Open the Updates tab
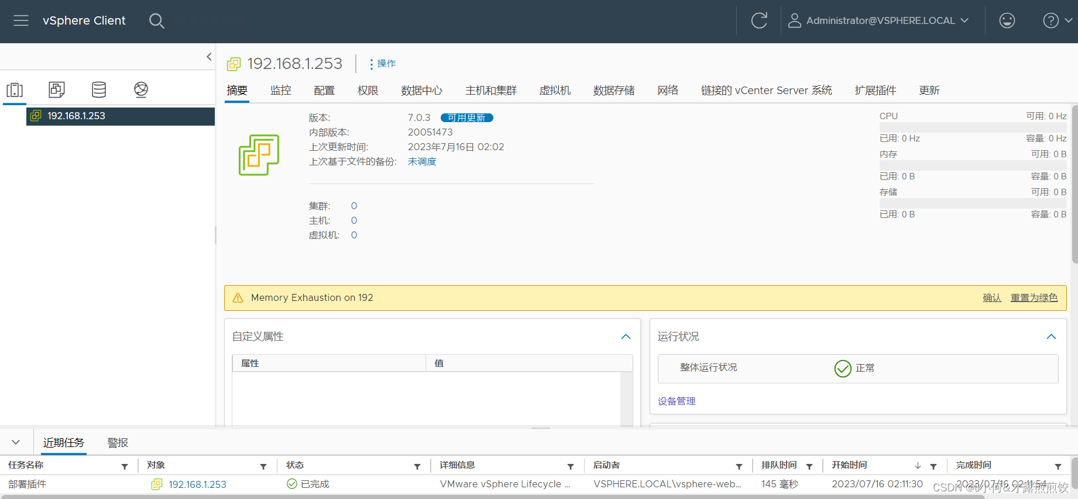The height and width of the screenshot is (499, 1078). tap(929, 90)
